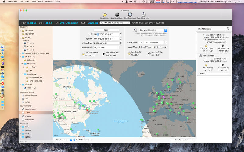
Task: Click the red observatory pin near Washington
Action: click(87, 110)
